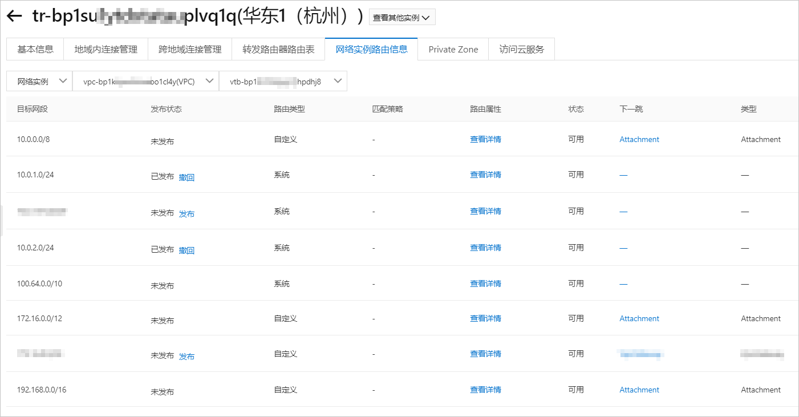This screenshot has width=799, height=417.
Task: Click 系统 route type in the 100.64.0.0/10 row
Action: point(282,284)
